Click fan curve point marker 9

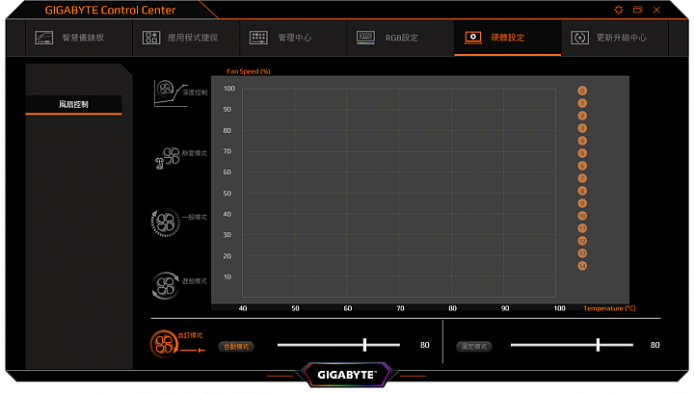582,203
